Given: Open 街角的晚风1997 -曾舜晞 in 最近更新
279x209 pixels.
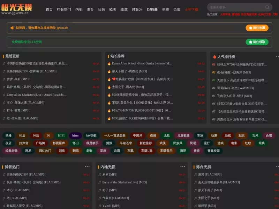Looking at the screenshot, I should 31,71.
